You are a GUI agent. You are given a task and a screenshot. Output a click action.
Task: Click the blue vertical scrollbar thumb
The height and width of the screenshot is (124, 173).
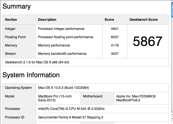172,10
